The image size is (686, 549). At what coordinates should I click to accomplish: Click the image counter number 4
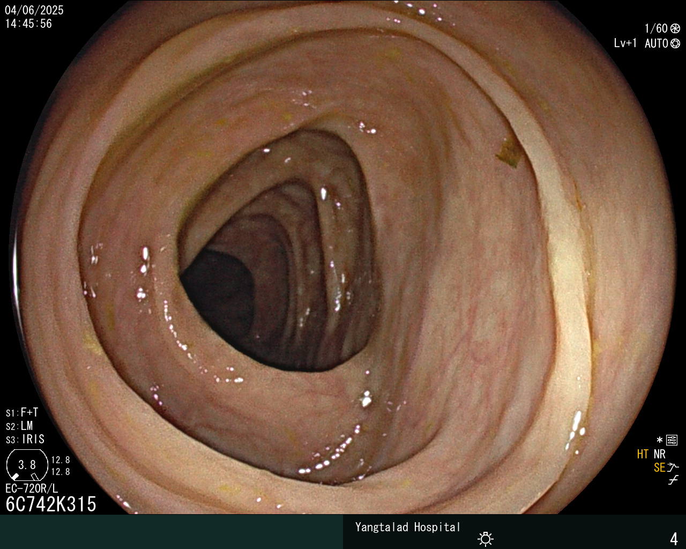coord(674,539)
